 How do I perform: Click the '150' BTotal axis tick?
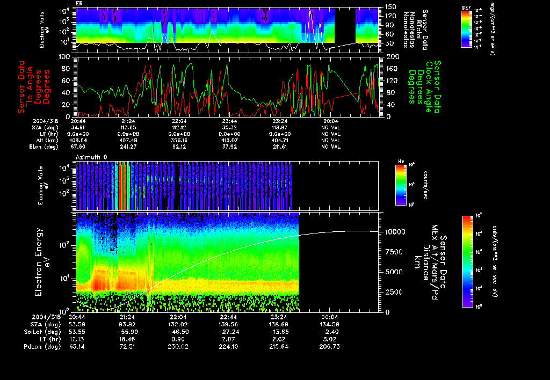pyautogui.click(x=391, y=7)
